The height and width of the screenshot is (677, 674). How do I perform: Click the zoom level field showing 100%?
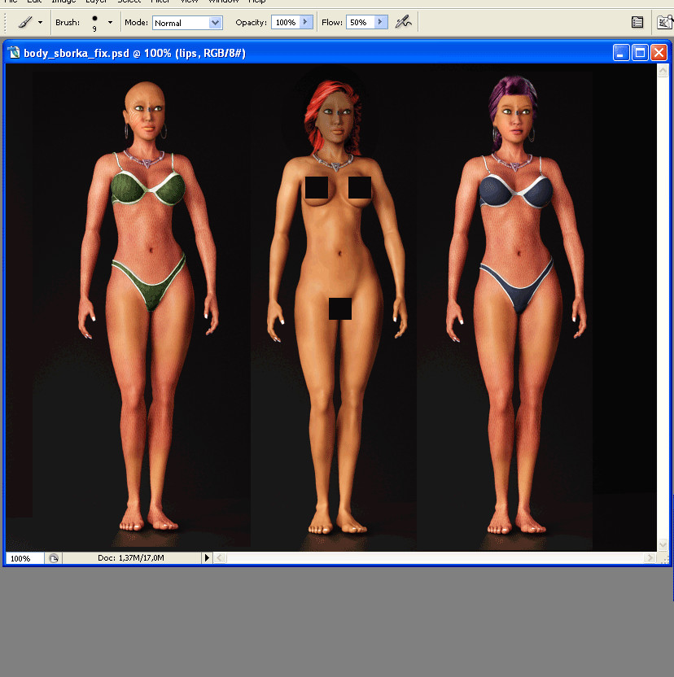tap(25, 558)
